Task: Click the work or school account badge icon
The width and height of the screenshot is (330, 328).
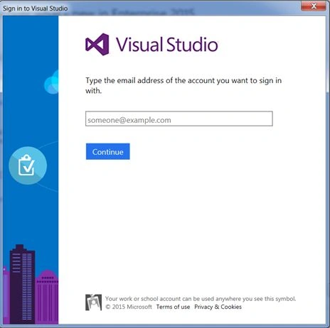Action: [x=93, y=302]
